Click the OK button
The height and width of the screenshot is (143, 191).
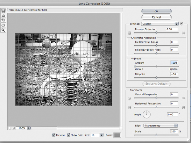(x=156, y=11)
